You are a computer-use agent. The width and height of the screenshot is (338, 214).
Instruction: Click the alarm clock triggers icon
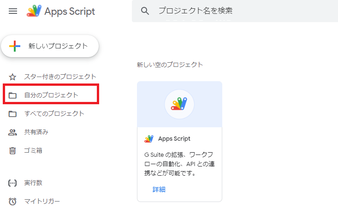click(12, 201)
